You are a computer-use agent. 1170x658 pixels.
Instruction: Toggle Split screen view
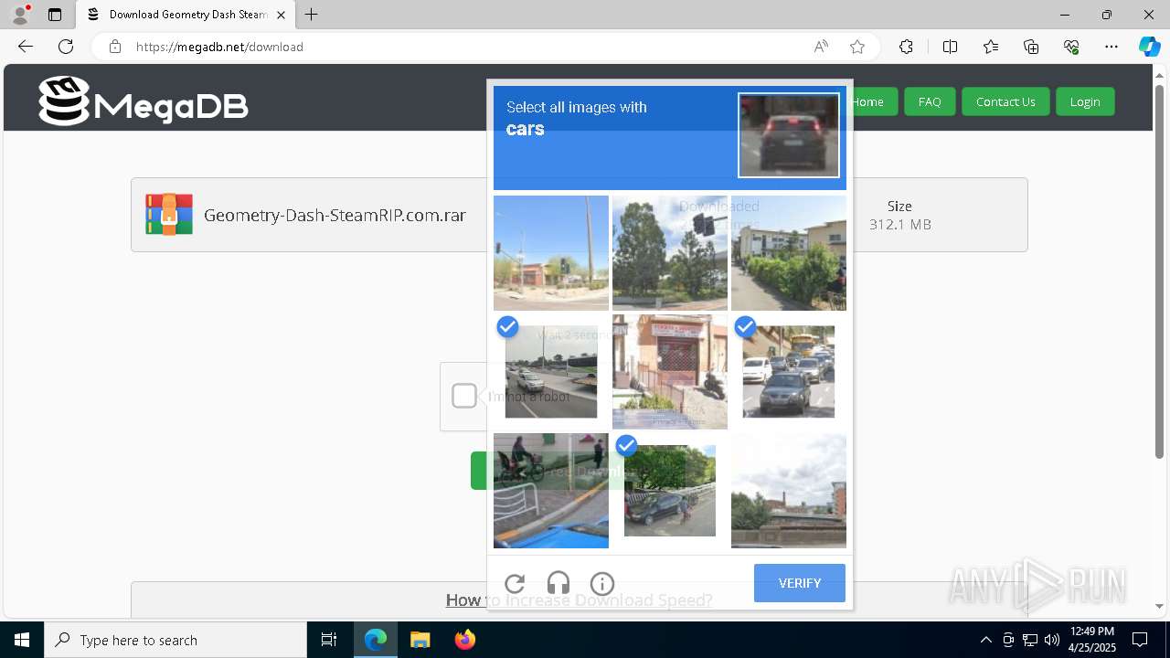(950, 47)
